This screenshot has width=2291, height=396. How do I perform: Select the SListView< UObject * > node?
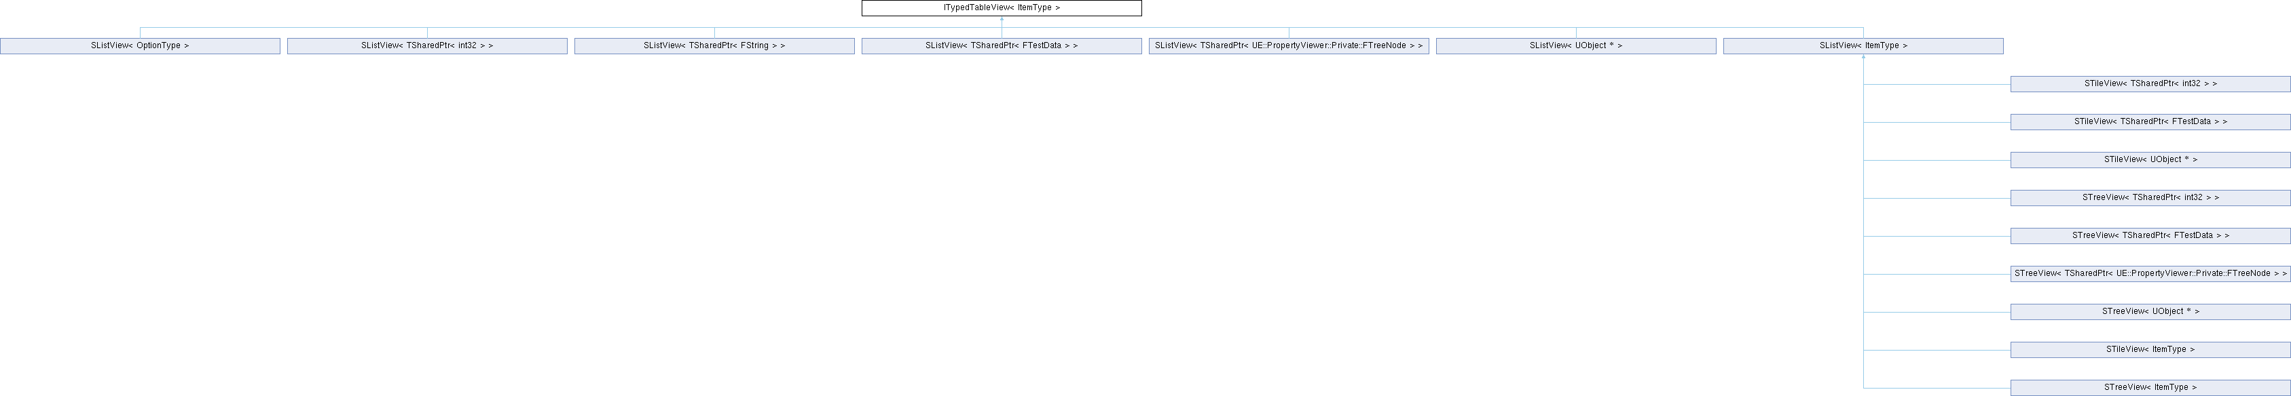tap(1575, 46)
